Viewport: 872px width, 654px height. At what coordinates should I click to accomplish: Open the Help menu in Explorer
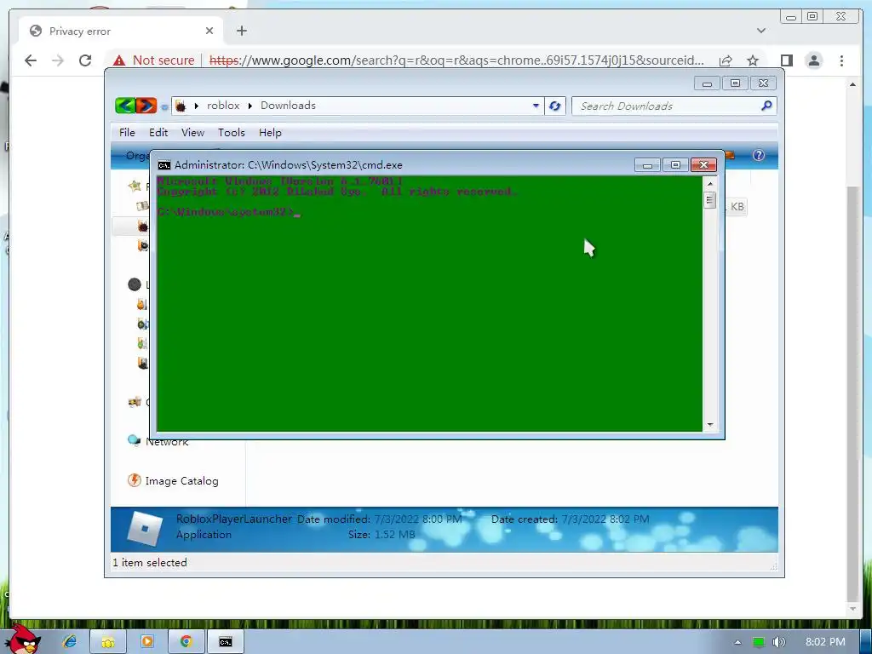click(270, 132)
